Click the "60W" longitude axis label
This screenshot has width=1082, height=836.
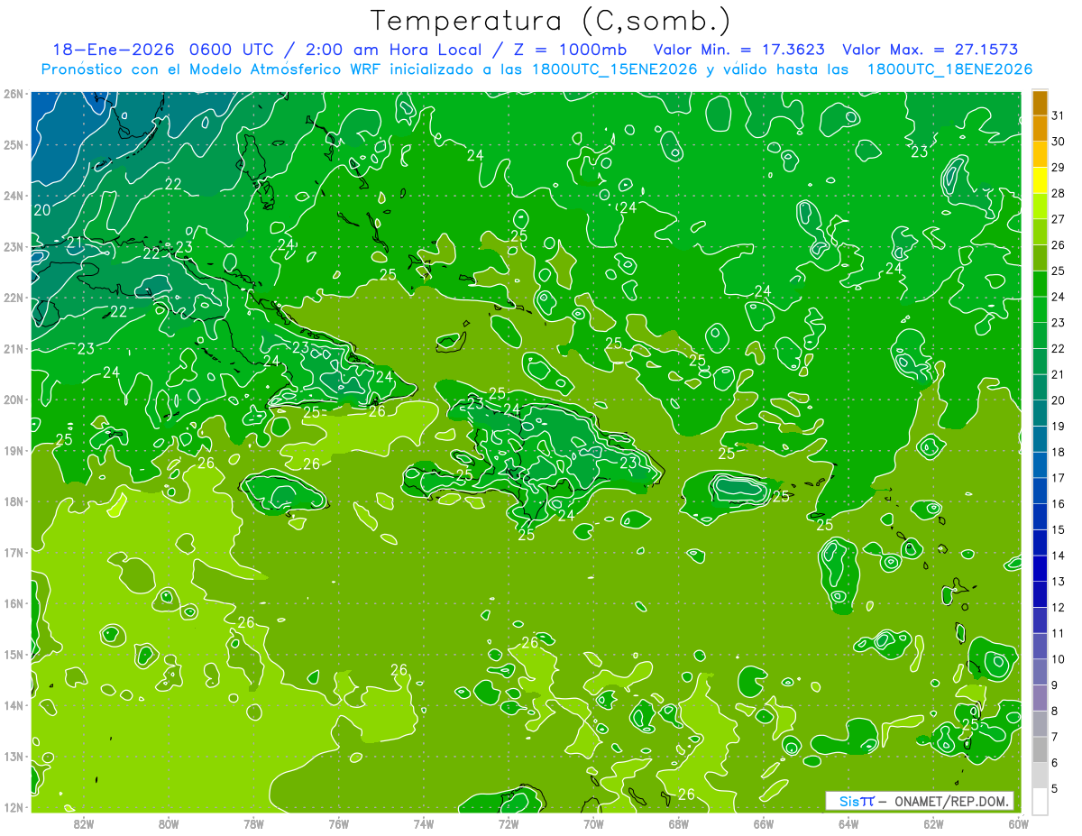pyautogui.click(x=1018, y=823)
